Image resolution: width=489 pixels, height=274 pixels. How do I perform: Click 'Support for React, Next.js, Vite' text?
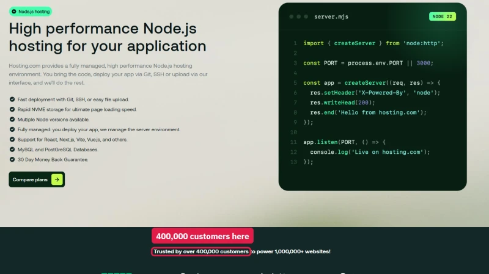click(72, 140)
